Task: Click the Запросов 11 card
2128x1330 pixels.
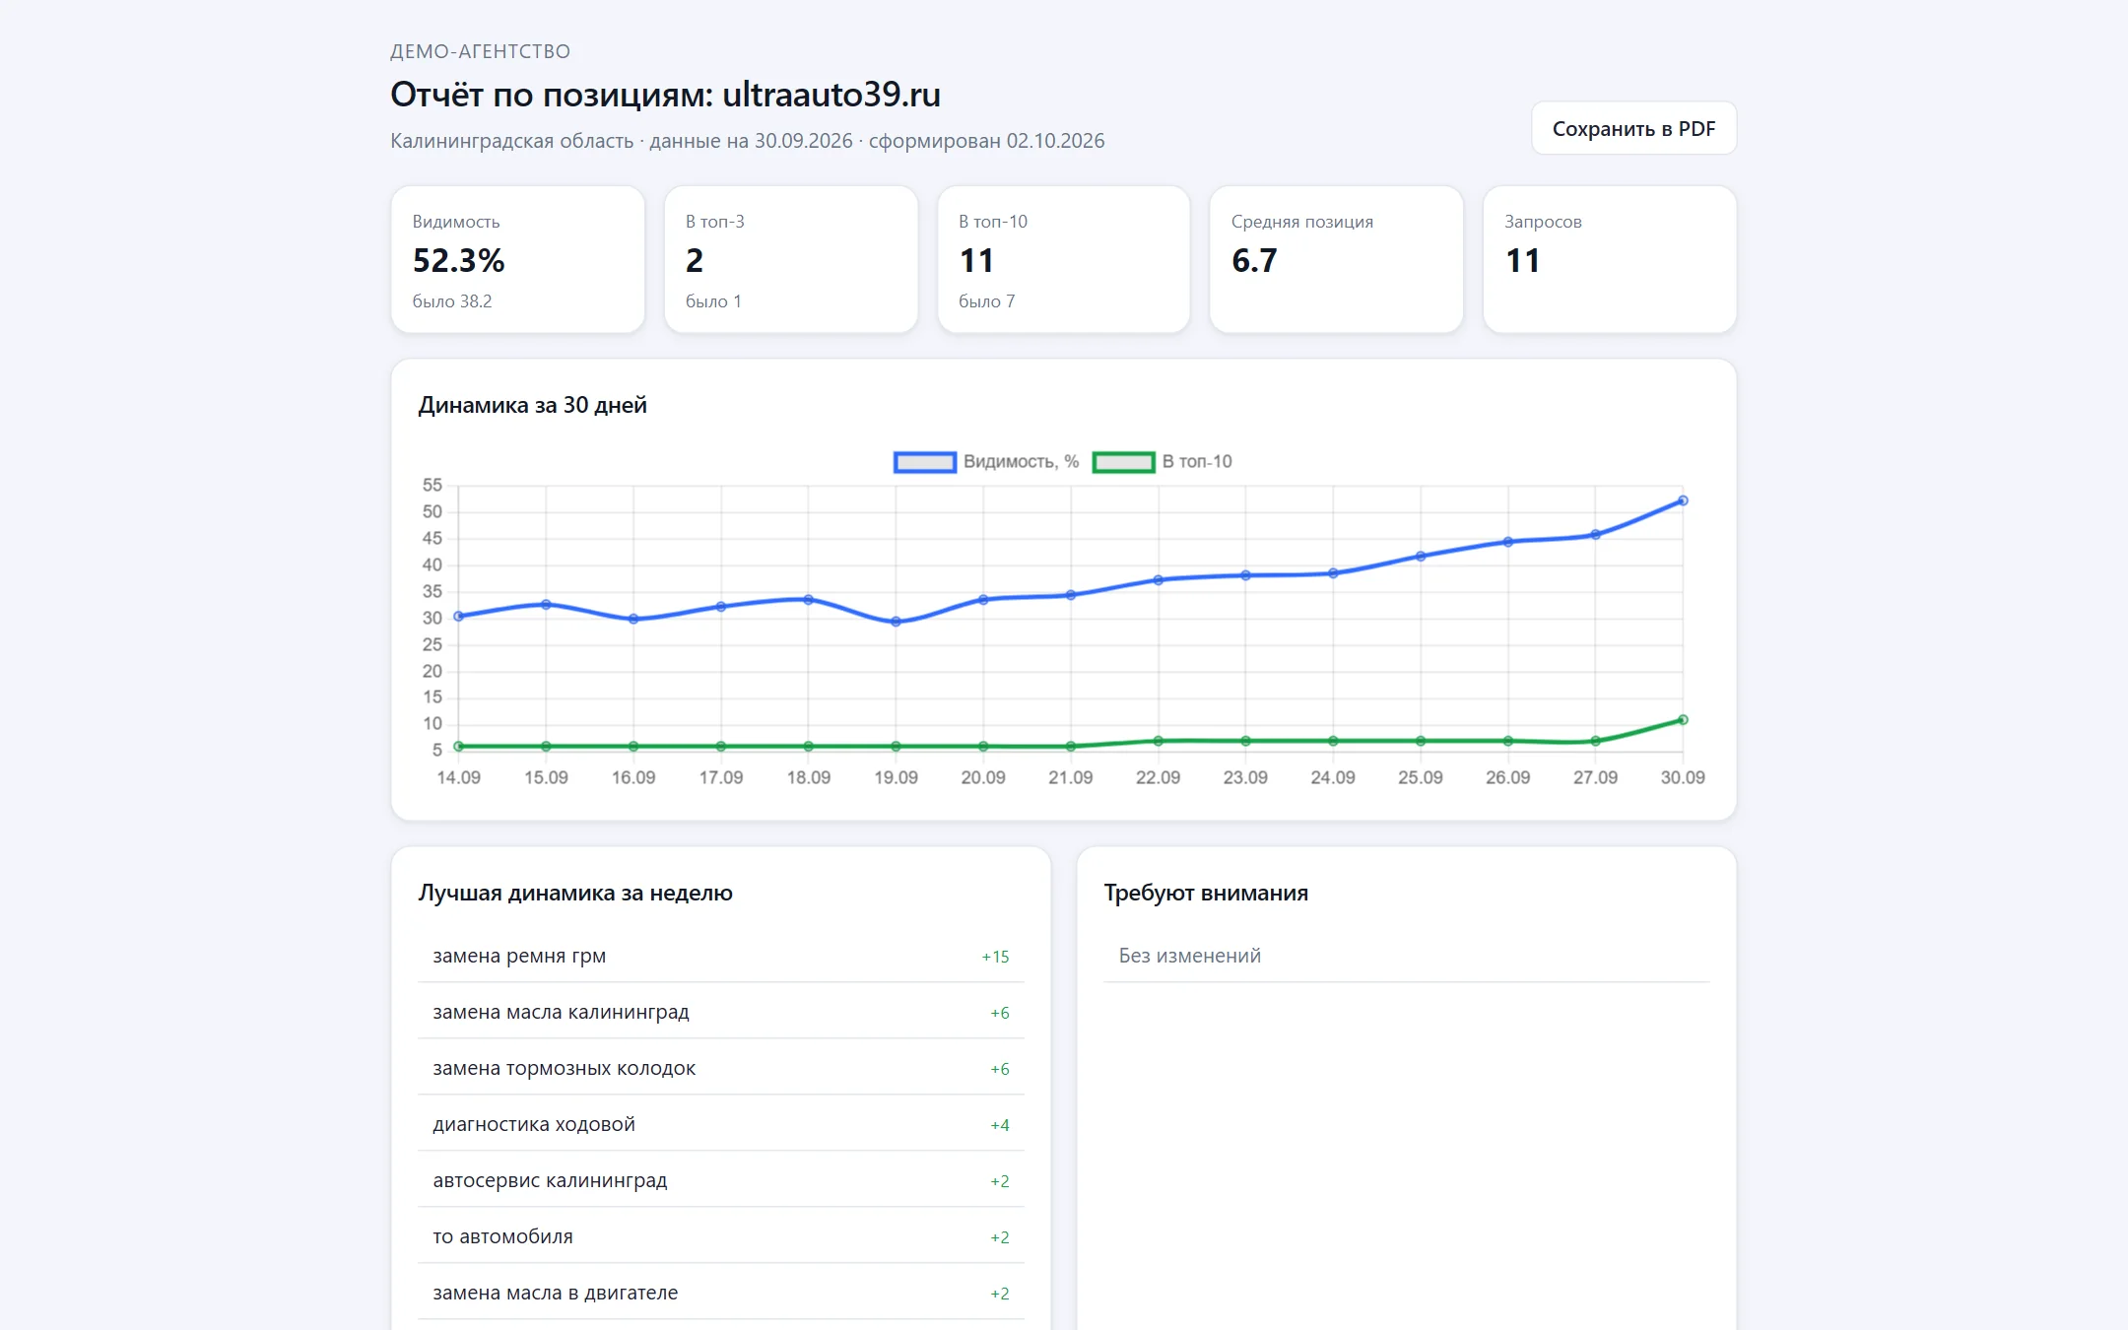Action: pyautogui.click(x=1610, y=260)
